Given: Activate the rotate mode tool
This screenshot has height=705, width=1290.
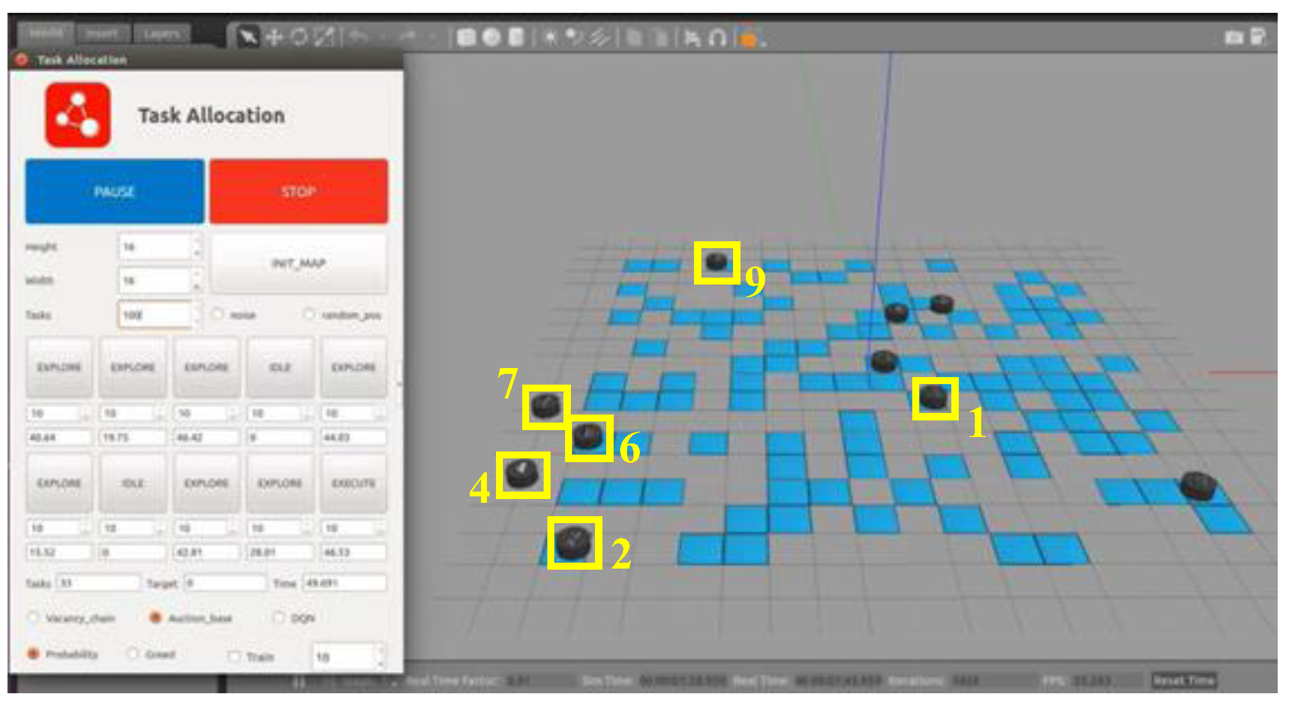Looking at the screenshot, I should pos(299,37).
